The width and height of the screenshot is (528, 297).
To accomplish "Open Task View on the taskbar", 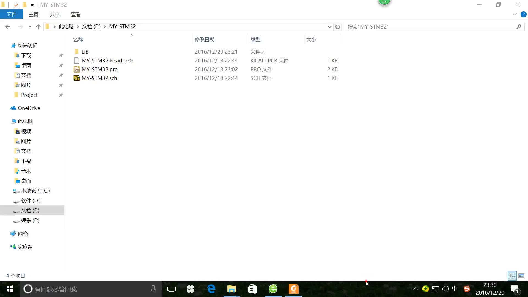I will (x=171, y=289).
